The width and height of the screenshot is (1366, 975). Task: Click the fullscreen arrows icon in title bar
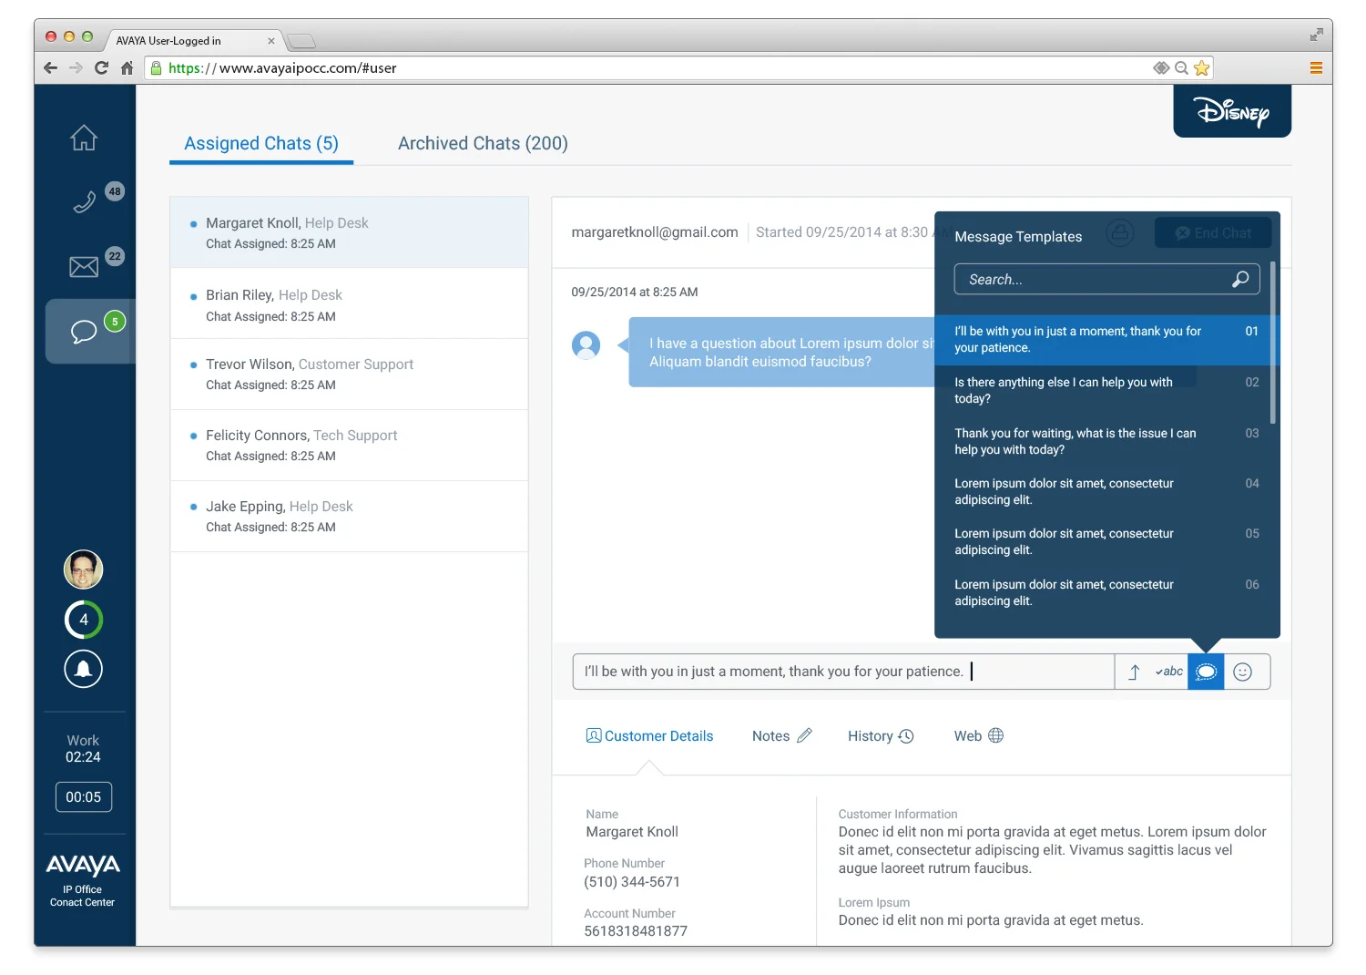click(1317, 35)
